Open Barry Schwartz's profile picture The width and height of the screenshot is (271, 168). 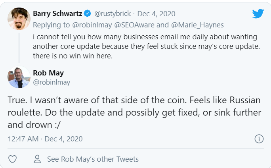tap(19, 19)
